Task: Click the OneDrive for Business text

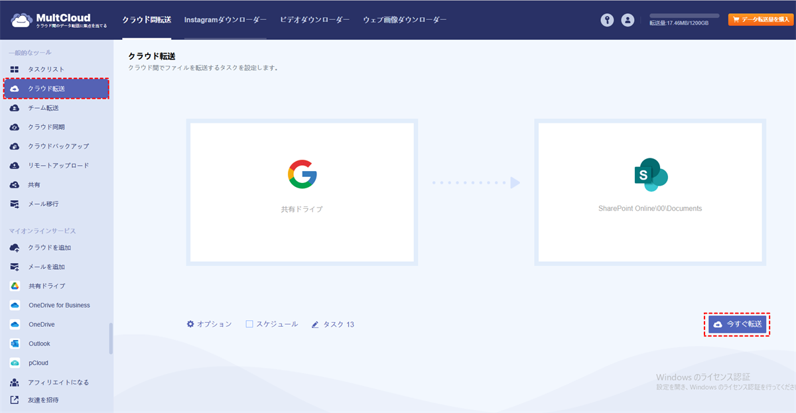Action: (x=59, y=306)
